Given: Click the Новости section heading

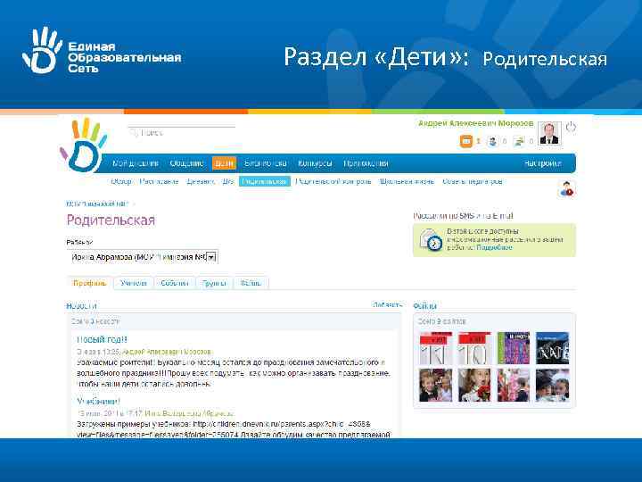Looking at the screenshot, I should [81, 306].
